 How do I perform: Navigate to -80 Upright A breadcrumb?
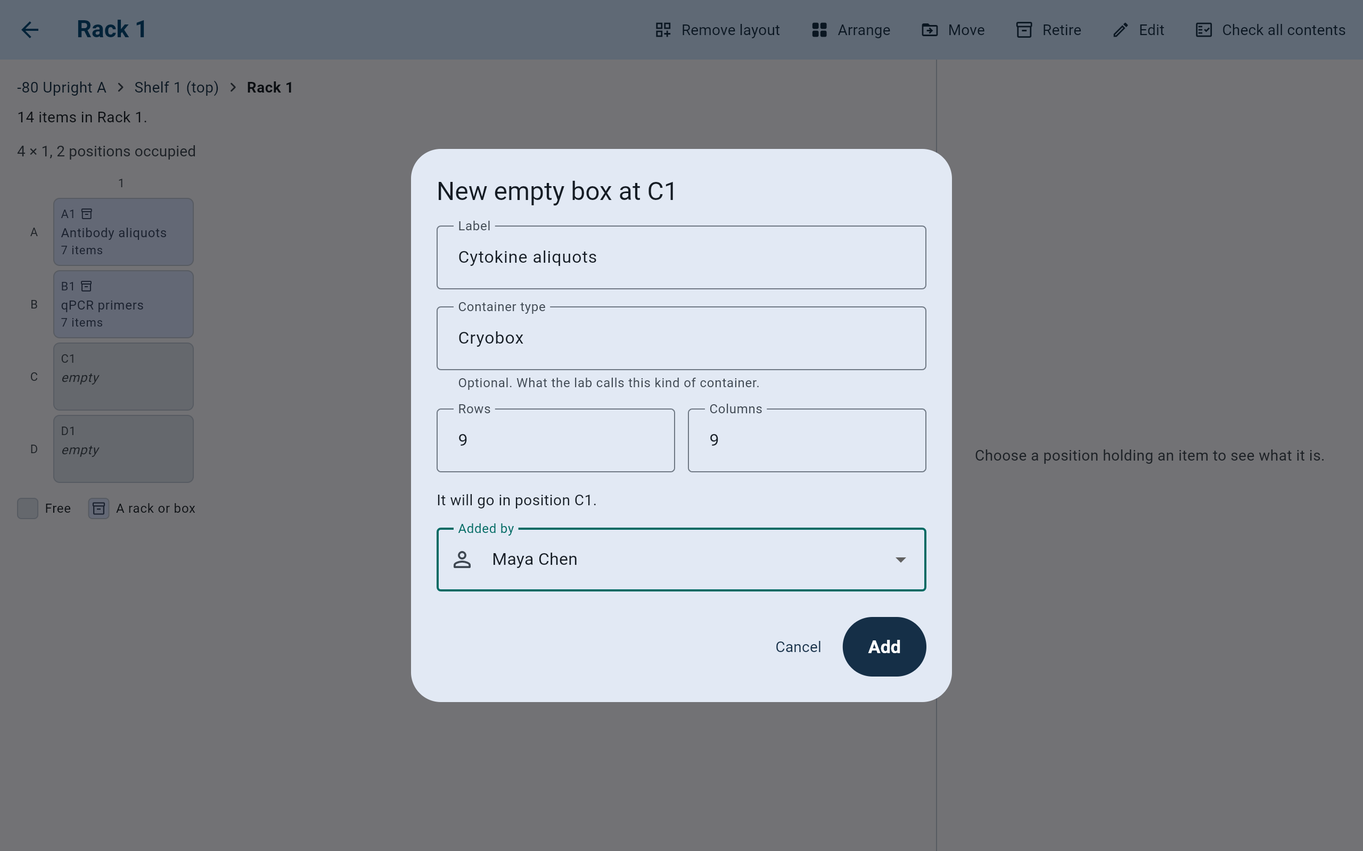pos(61,87)
